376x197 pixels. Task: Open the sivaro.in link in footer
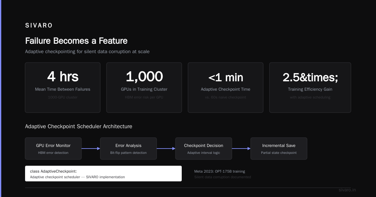347,190
